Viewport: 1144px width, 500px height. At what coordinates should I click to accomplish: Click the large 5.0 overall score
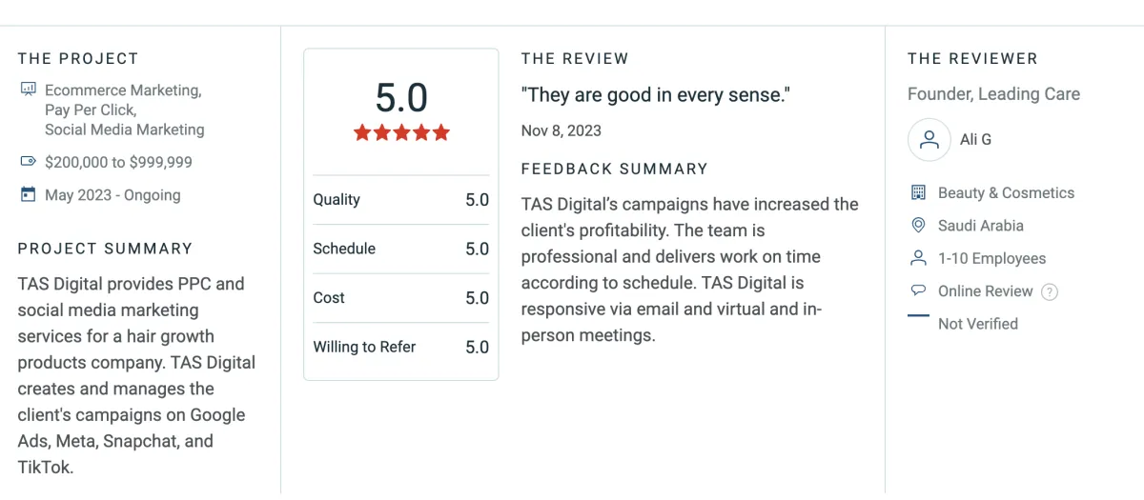[x=401, y=98]
